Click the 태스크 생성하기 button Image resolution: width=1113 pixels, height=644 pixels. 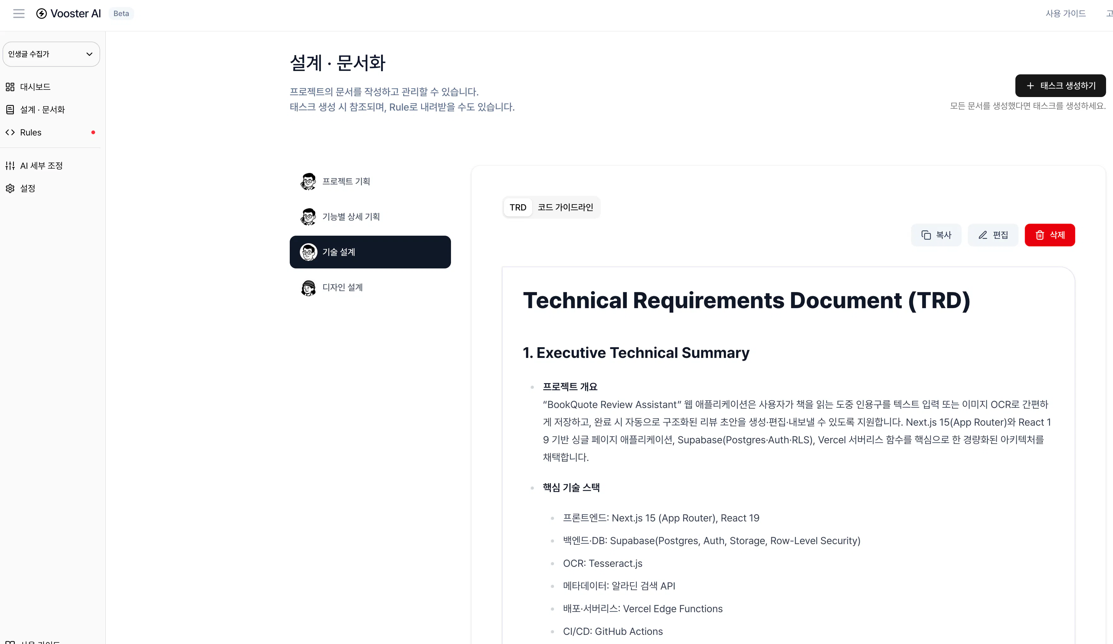tap(1060, 85)
